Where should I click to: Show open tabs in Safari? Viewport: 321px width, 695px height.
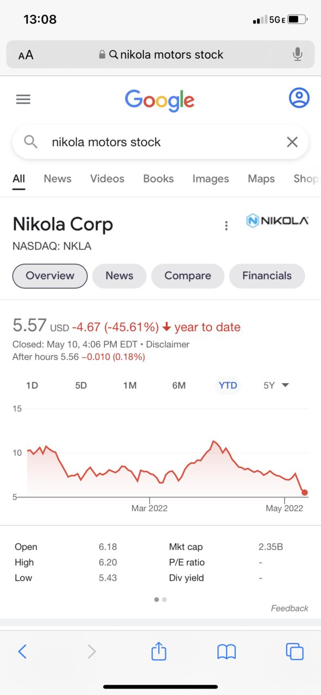(x=294, y=651)
